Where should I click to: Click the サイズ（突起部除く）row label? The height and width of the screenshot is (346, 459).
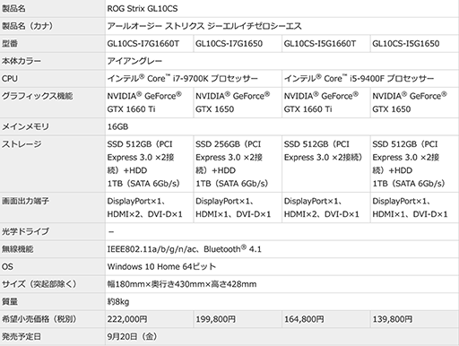pyautogui.click(x=39, y=284)
